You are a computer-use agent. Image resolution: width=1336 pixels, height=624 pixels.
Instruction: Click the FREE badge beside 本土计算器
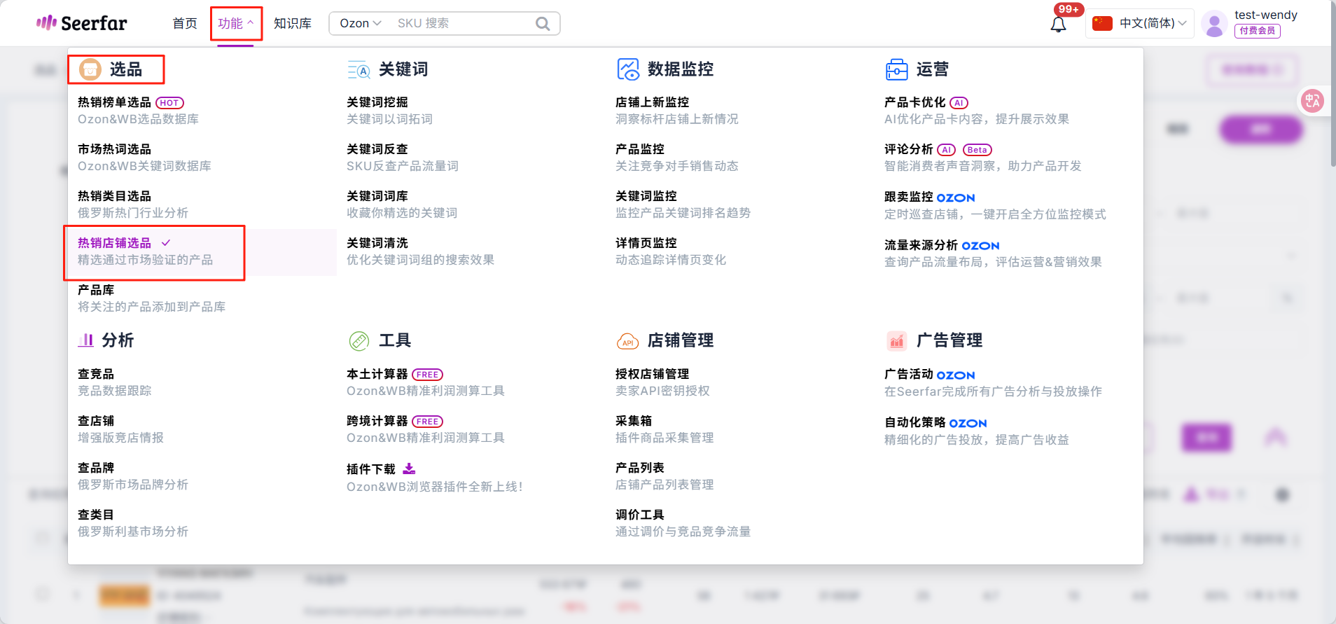tap(427, 374)
